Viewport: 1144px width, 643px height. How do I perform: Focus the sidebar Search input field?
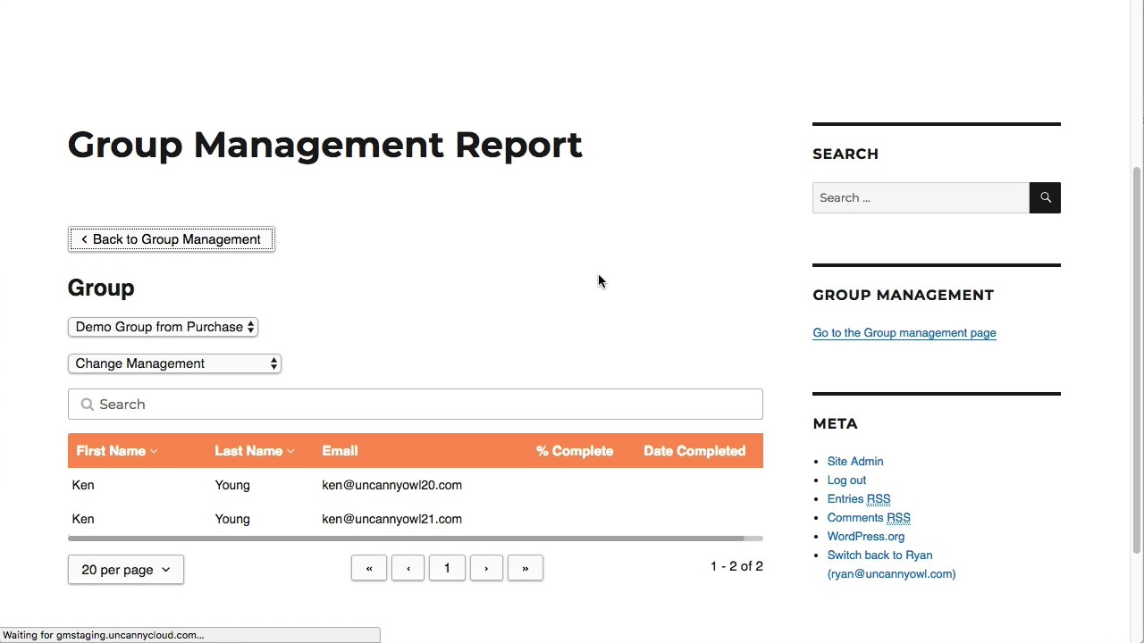click(921, 197)
